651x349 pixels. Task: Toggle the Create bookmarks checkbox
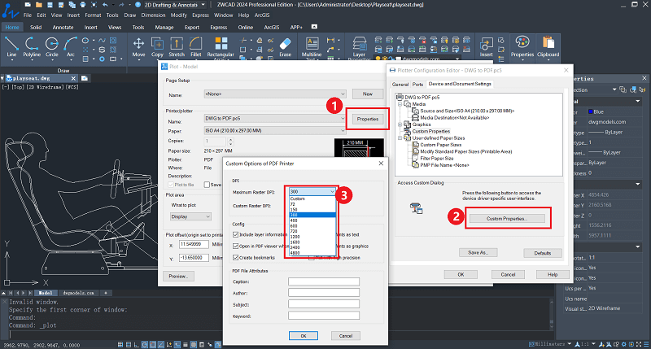(x=236, y=257)
